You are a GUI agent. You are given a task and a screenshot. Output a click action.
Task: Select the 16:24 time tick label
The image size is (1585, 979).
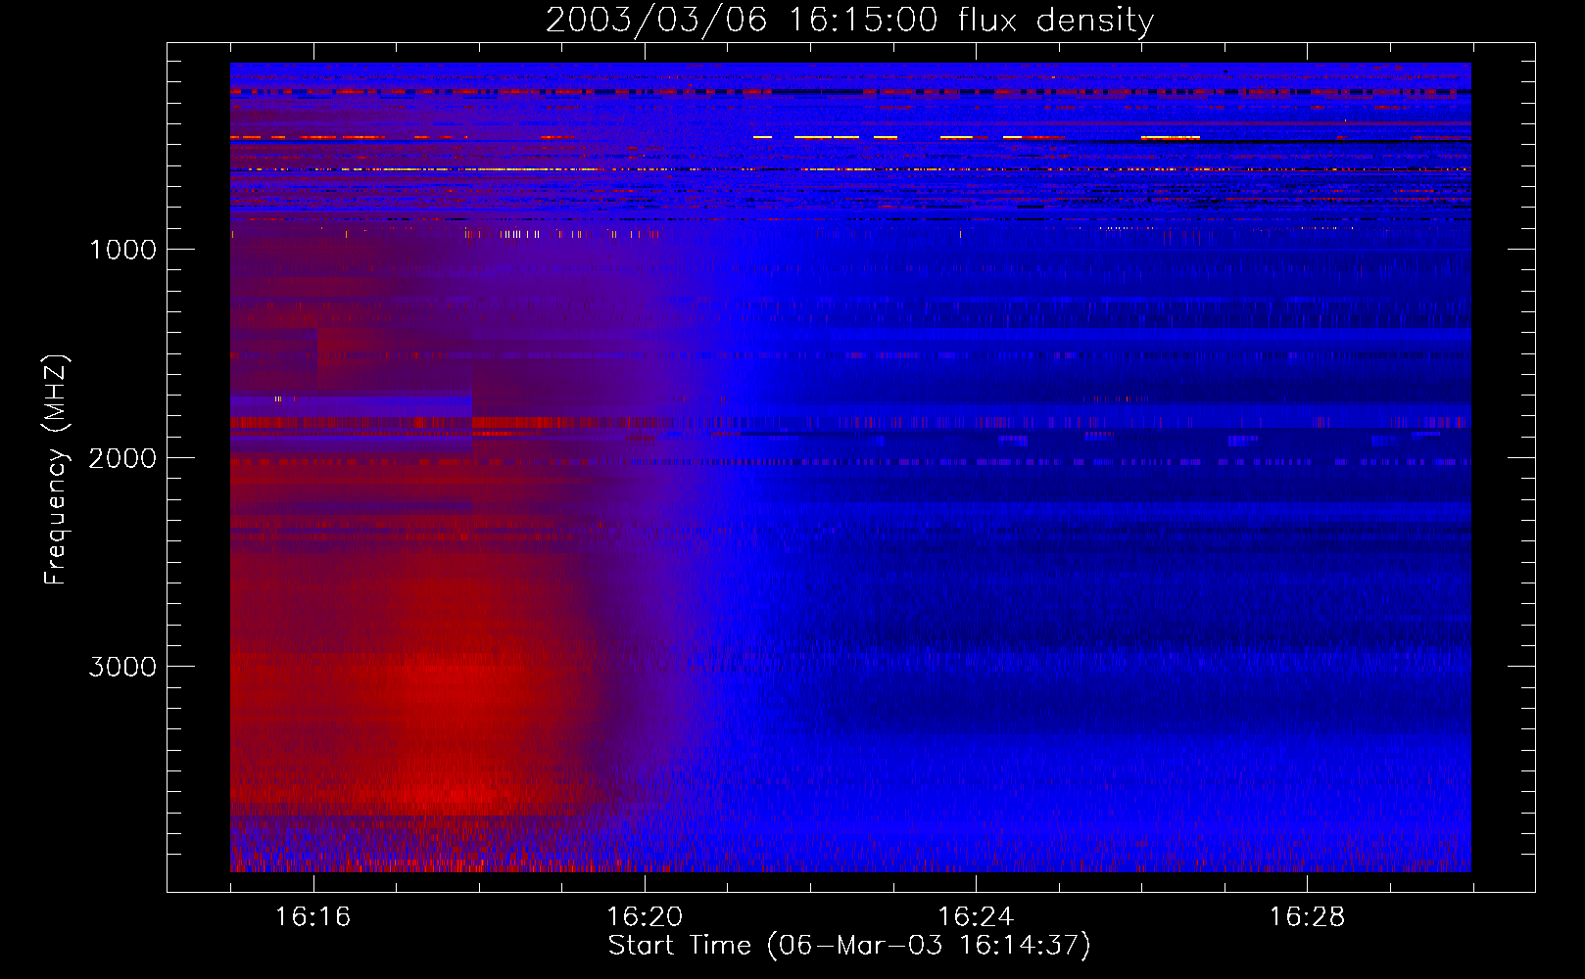click(976, 917)
